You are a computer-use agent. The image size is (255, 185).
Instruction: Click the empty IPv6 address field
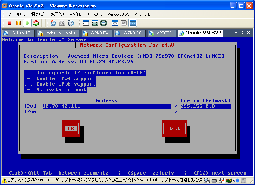pyautogui.click(x=107, y=112)
